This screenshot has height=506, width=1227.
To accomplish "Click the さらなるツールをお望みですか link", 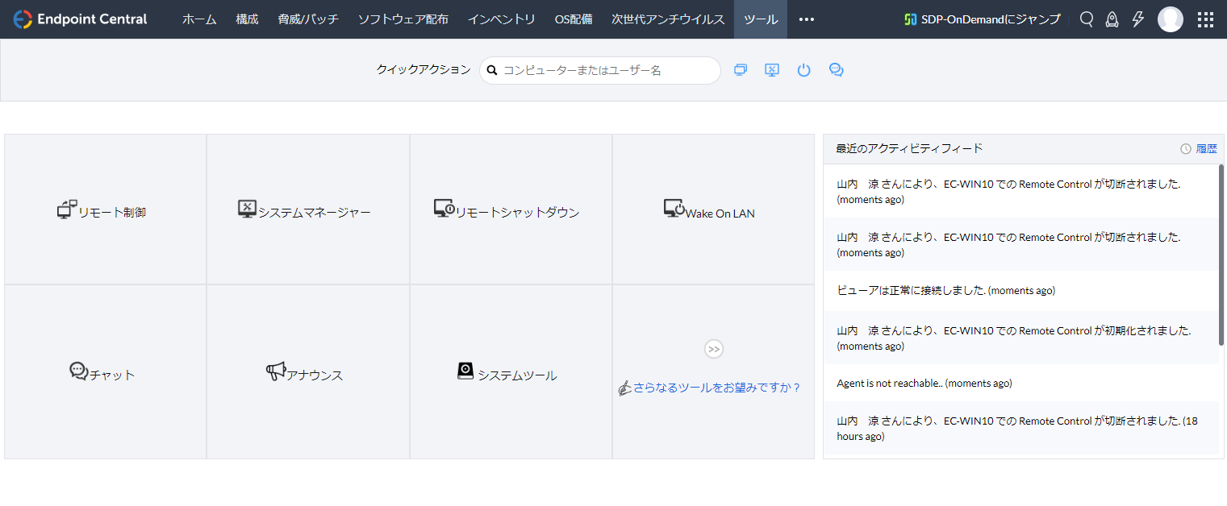I will tap(716, 388).
